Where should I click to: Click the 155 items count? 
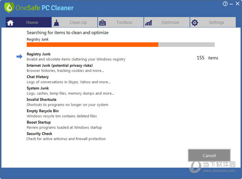pos(207,58)
